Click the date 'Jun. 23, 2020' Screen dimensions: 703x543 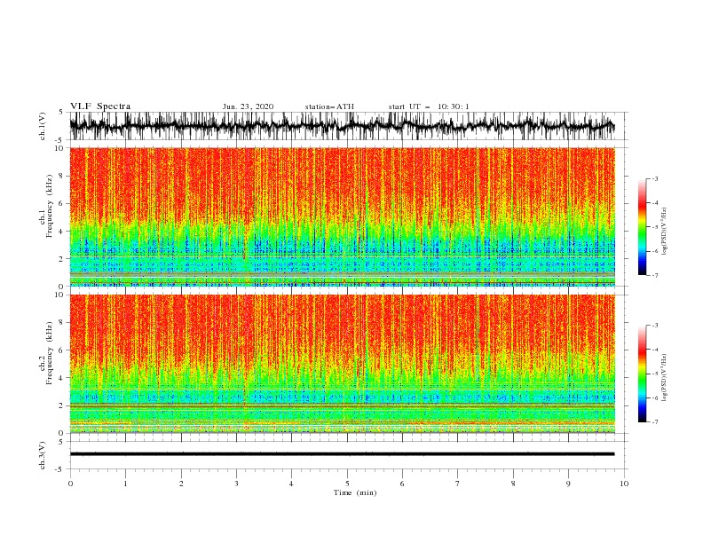[248, 106]
